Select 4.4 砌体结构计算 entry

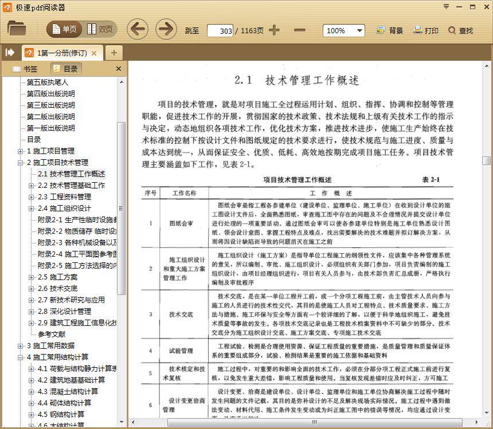pyautogui.click(x=64, y=403)
